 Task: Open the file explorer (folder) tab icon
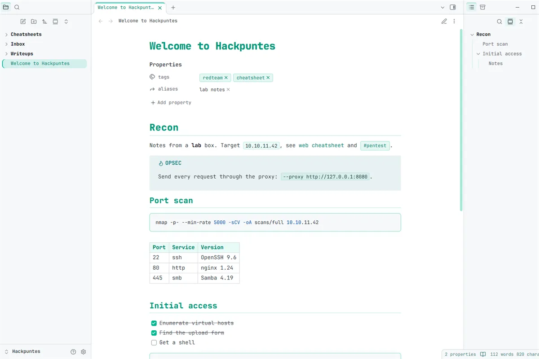point(6,7)
